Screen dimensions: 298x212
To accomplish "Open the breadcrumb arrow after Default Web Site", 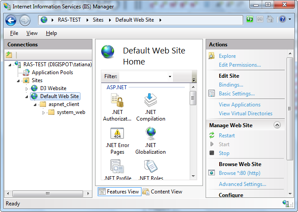I will tap(160, 20).
